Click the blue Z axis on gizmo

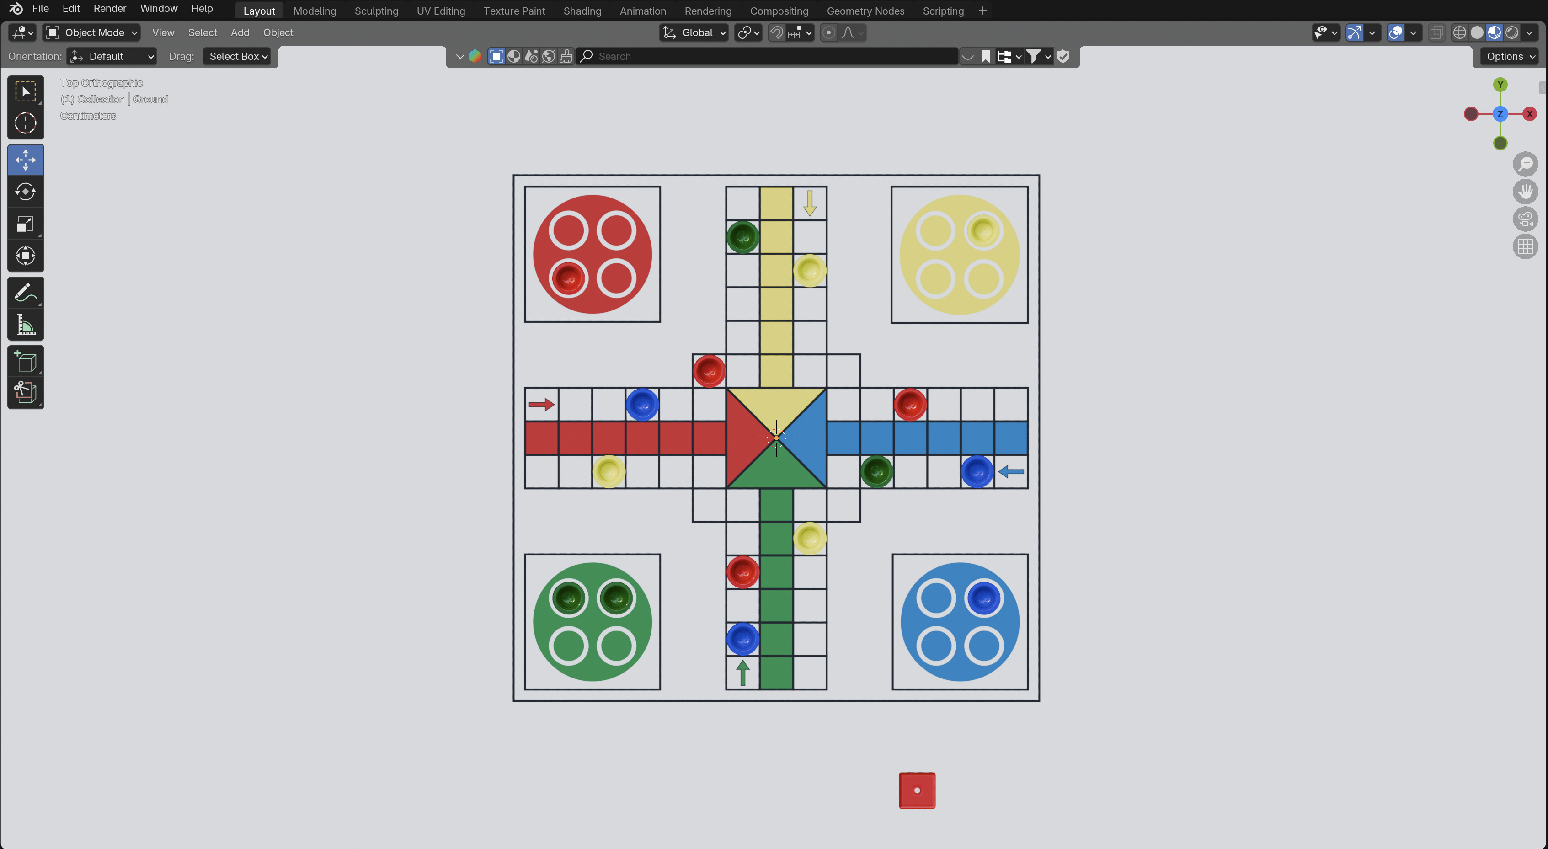[x=1500, y=114]
